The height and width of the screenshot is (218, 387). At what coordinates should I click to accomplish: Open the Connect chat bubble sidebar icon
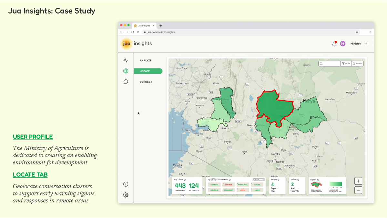point(126,82)
